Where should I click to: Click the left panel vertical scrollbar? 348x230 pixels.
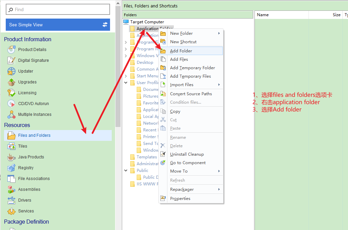click(118, 67)
